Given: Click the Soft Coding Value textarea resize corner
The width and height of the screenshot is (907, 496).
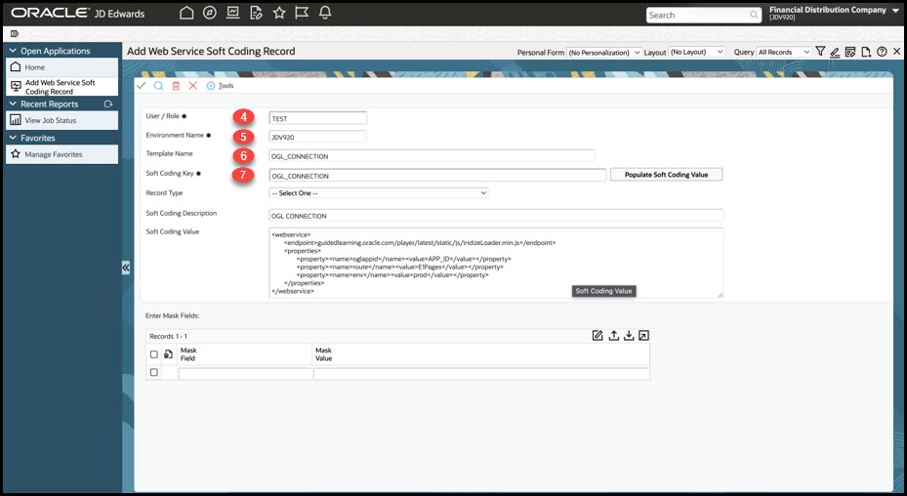Looking at the screenshot, I should (x=721, y=295).
